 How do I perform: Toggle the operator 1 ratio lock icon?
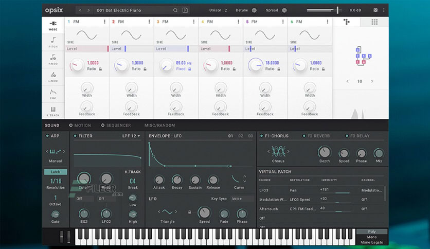(x=101, y=69)
